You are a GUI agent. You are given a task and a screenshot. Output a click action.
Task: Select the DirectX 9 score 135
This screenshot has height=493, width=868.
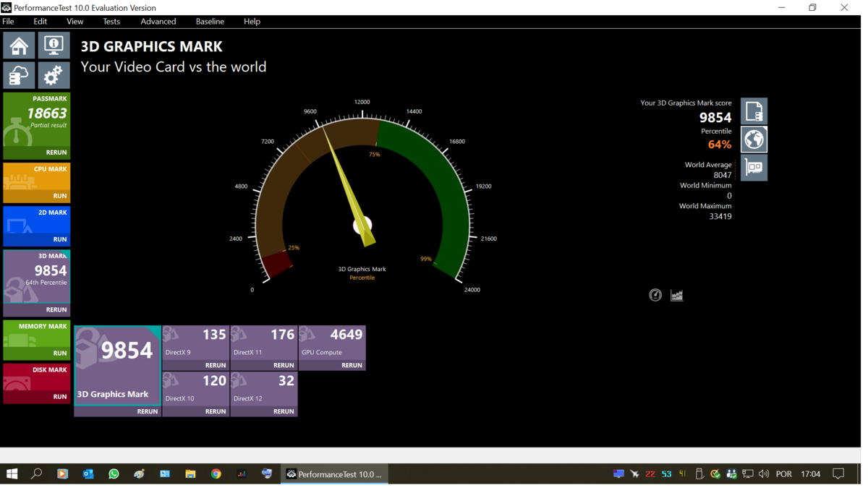(x=214, y=335)
